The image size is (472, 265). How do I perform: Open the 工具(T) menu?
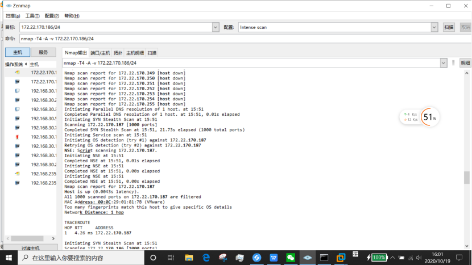pyautogui.click(x=32, y=16)
